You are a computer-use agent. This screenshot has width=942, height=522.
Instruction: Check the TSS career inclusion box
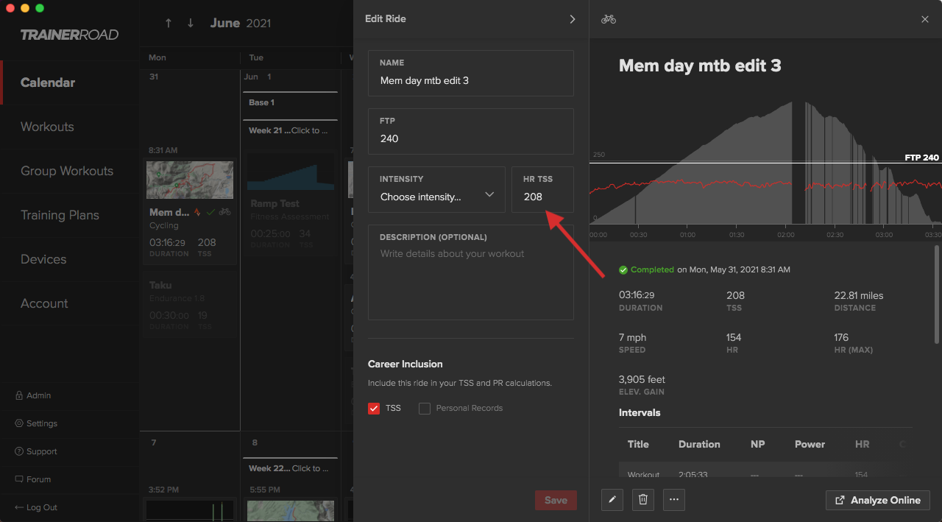pos(374,408)
